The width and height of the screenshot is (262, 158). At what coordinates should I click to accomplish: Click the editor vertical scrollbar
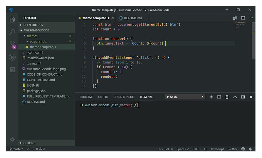(x=253, y=41)
